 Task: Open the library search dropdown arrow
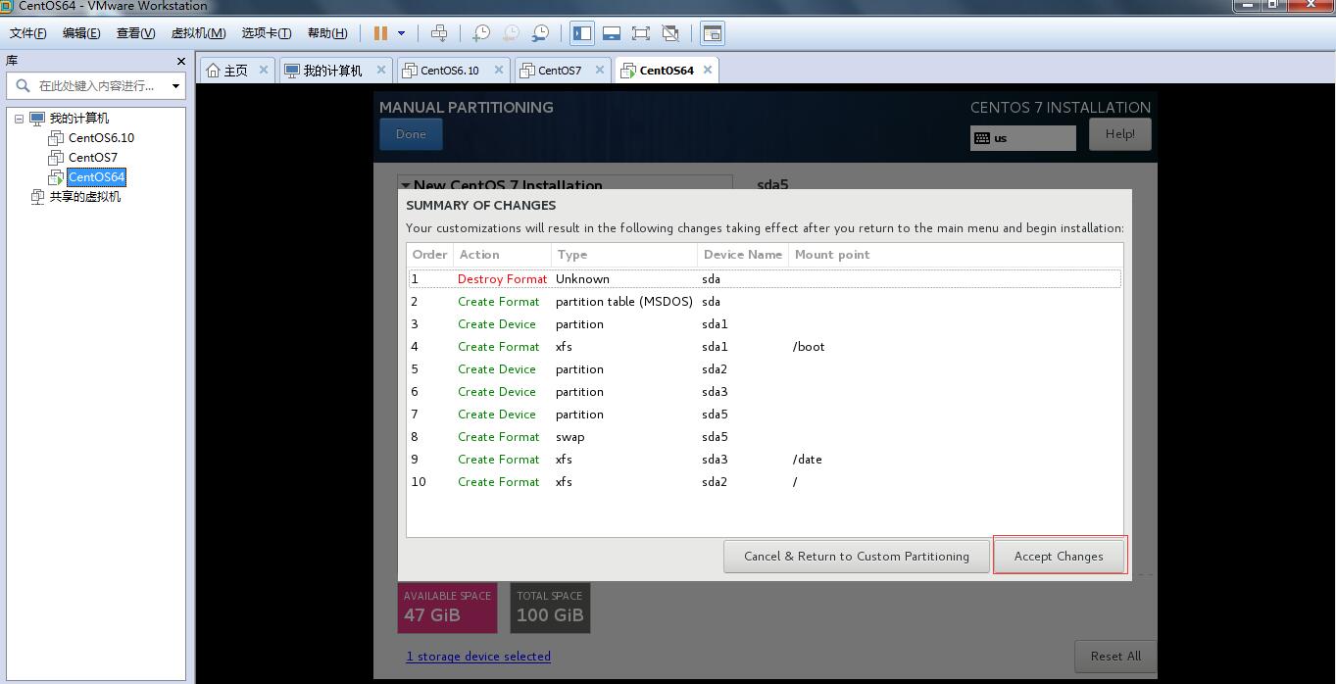(x=175, y=86)
